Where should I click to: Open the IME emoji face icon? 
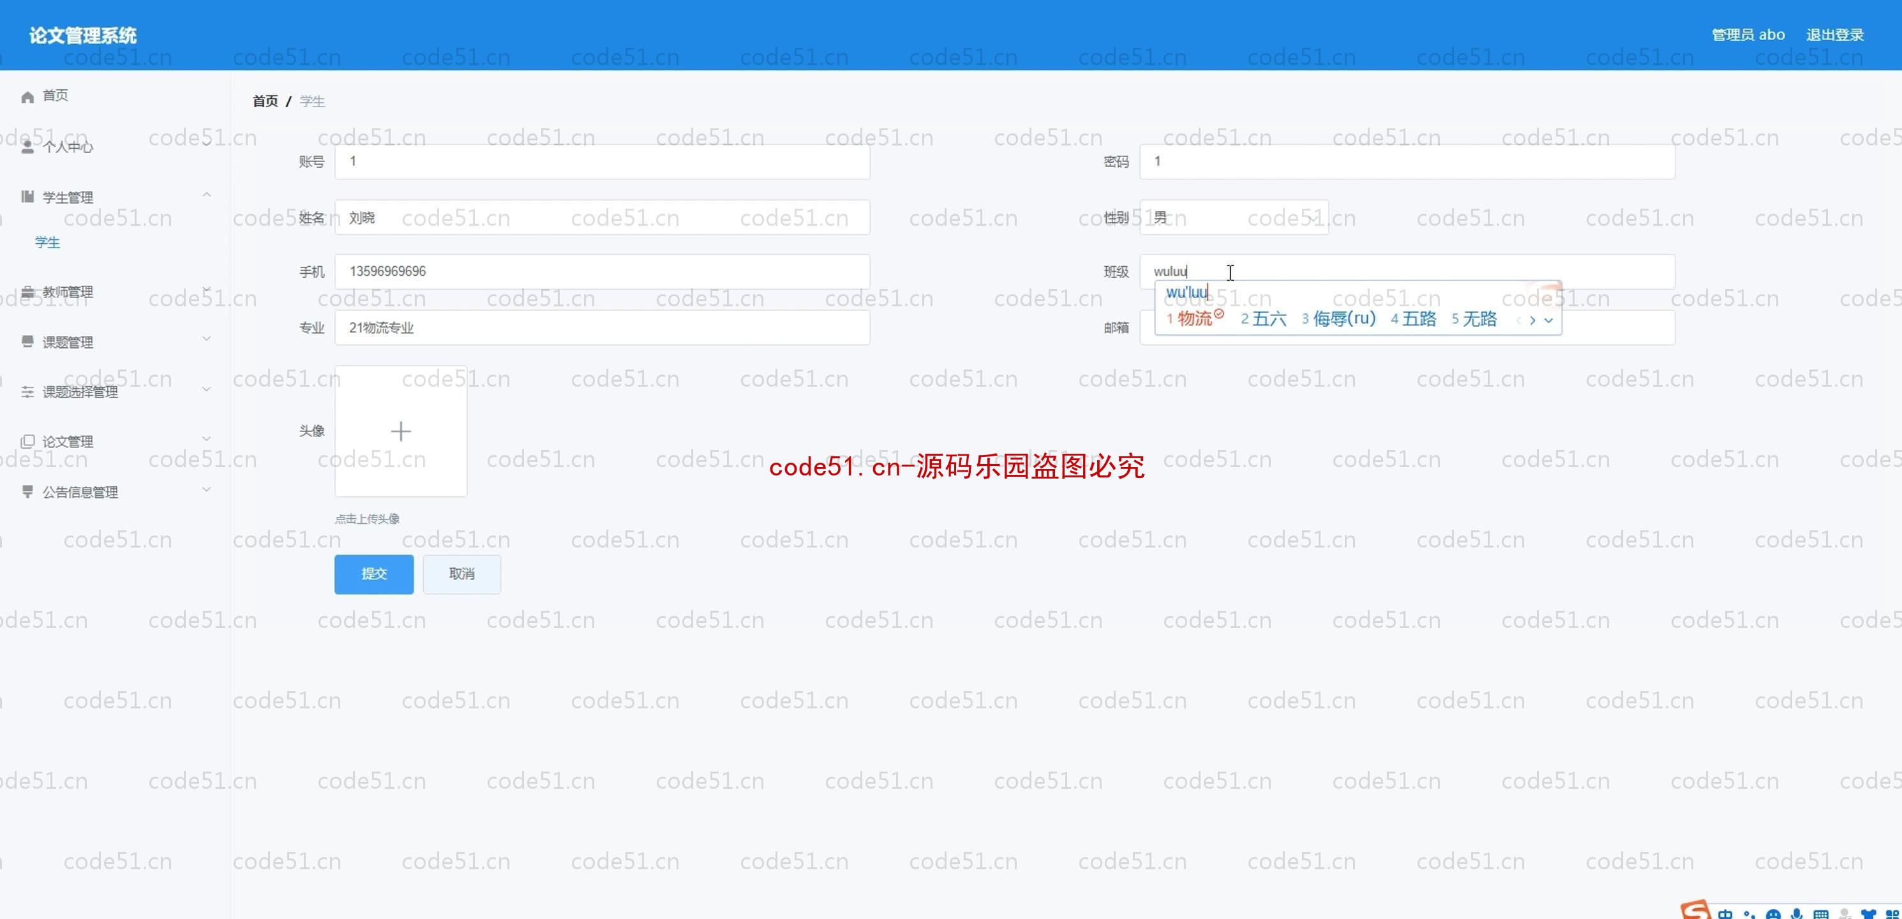[x=1773, y=915]
